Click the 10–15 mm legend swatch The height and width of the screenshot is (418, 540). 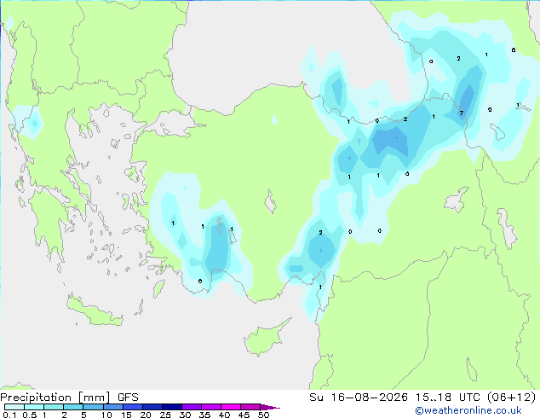pyautogui.click(x=113, y=407)
